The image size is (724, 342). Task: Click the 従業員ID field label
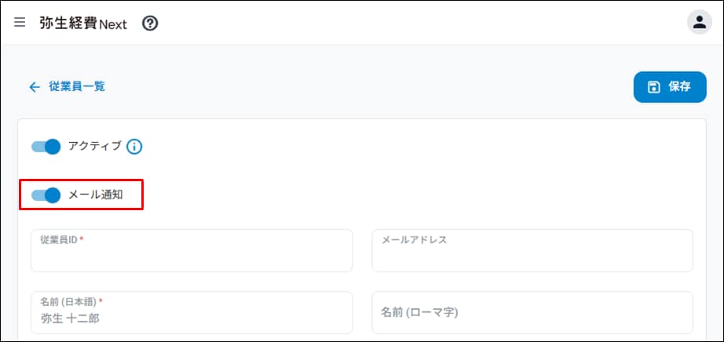click(x=60, y=240)
